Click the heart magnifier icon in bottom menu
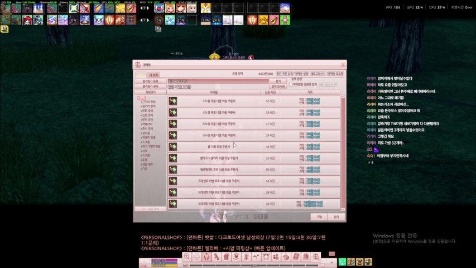This screenshot has height=268, width=476. click(x=187, y=257)
